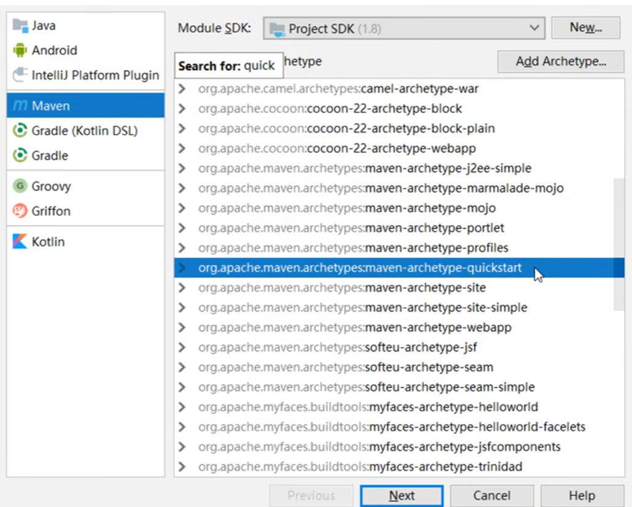Viewport: 632px width, 507px height.
Task: Select softeu-archetype-seam-simple row
Action: (399, 387)
